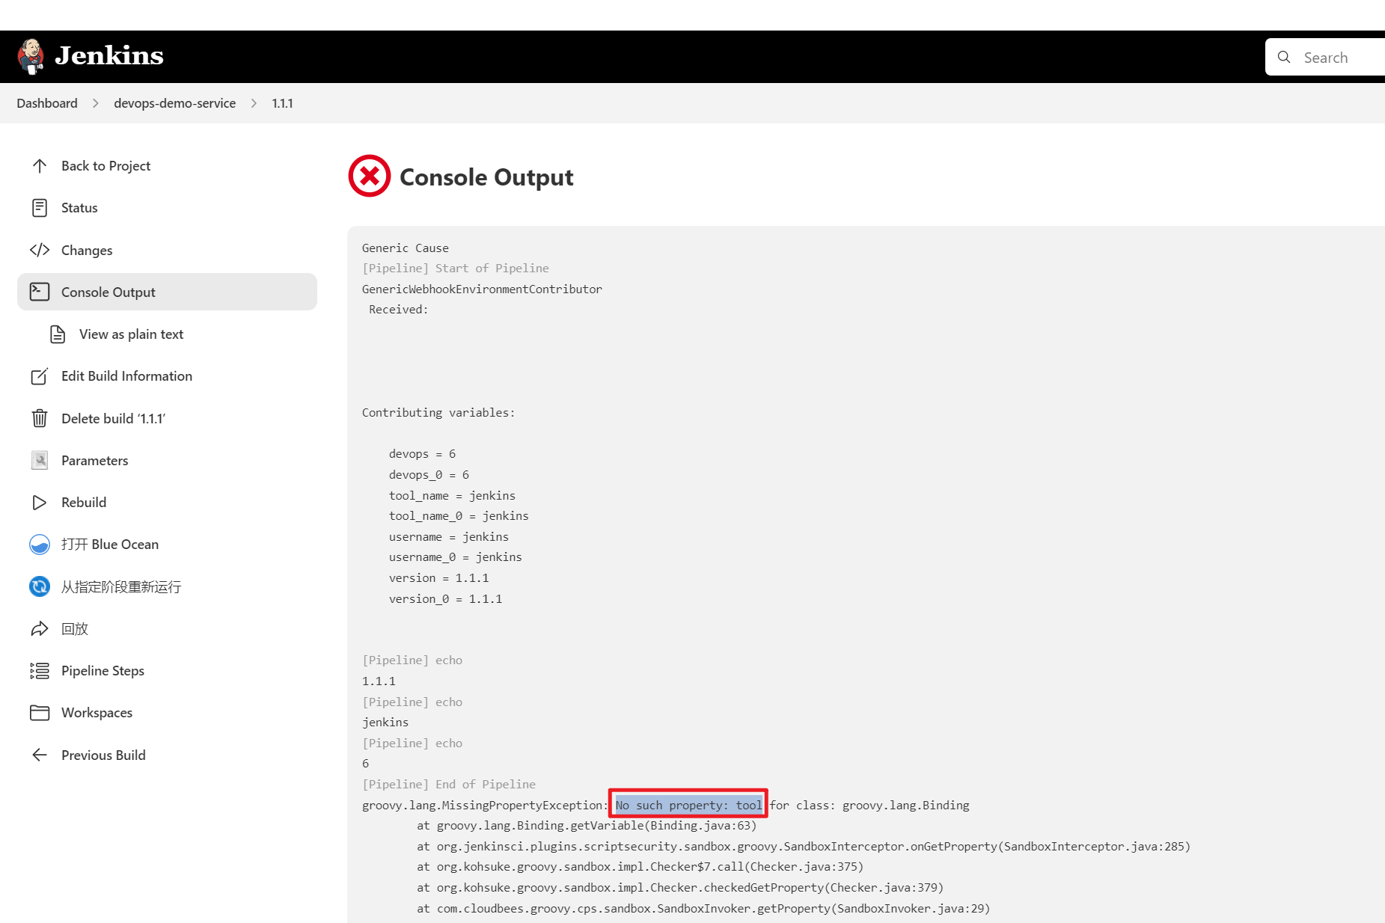This screenshot has width=1385, height=923.
Task: Click the restart-from-stage blue circular icon
Action: (x=40, y=586)
